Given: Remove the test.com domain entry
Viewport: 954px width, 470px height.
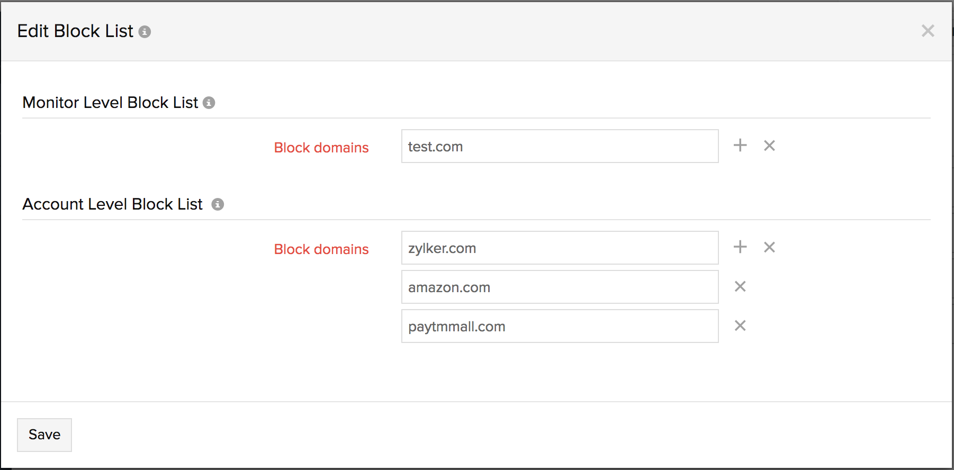Looking at the screenshot, I should pos(769,146).
